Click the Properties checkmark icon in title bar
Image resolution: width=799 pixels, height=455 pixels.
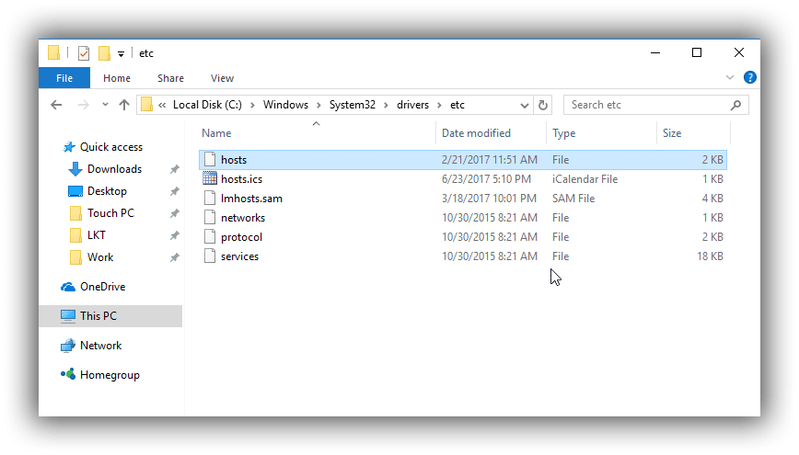click(84, 53)
